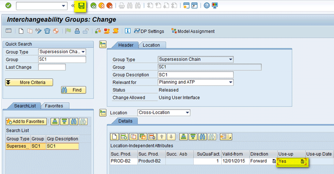This screenshot has width=334, height=174.
Task: Open Relevant for Planning and ATP dropdown
Action: [230, 82]
